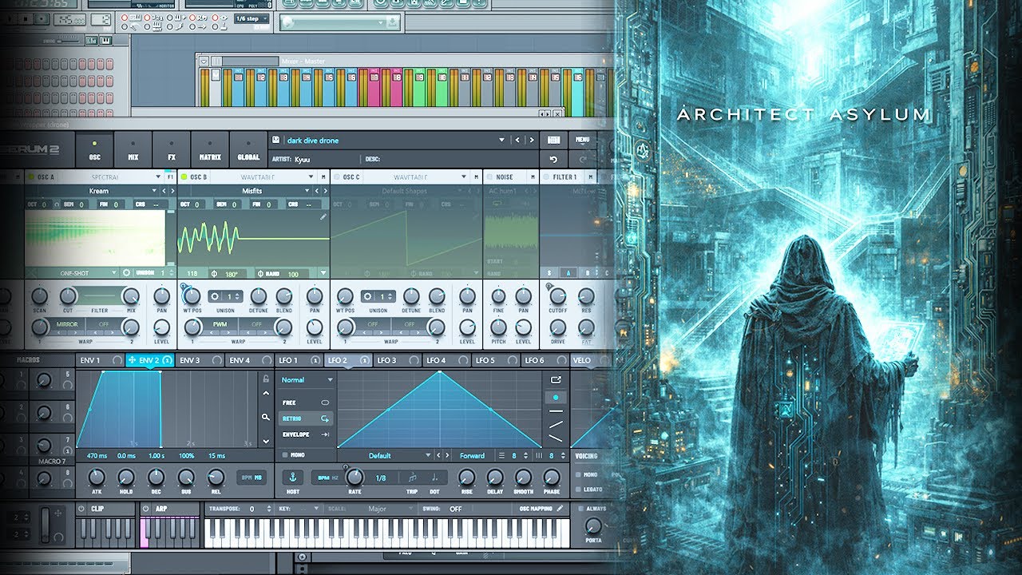Toggle the HOST anchor button
This screenshot has width=1022, height=575.
coord(292,477)
